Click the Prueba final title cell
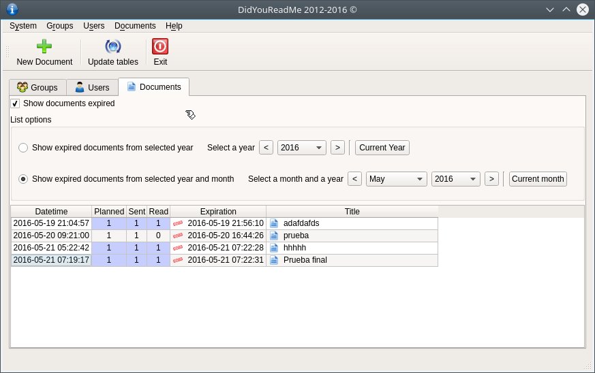The width and height of the screenshot is (595, 373). 352,260
